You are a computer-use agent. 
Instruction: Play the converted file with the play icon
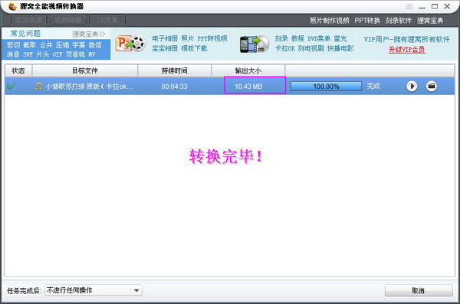click(412, 87)
